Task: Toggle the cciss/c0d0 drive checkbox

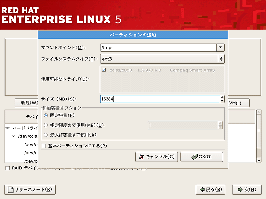Action: point(104,70)
